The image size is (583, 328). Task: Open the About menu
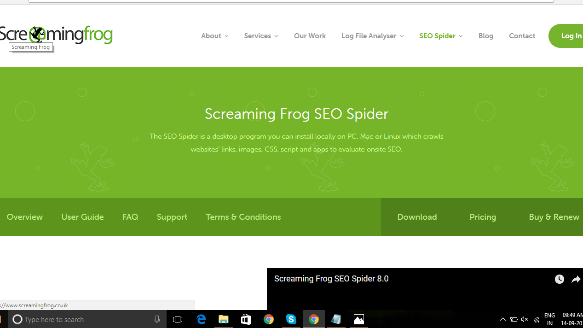coord(211,36)
